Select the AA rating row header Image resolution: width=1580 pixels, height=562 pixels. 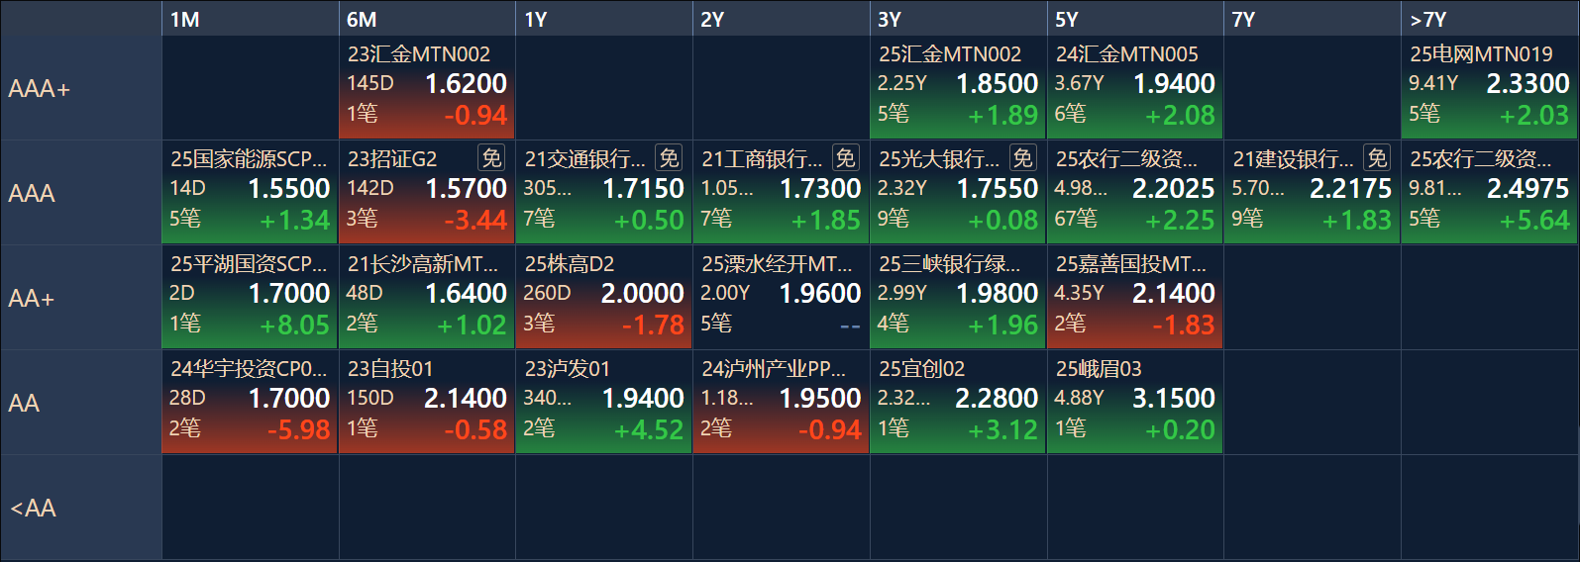pos(81,403)
